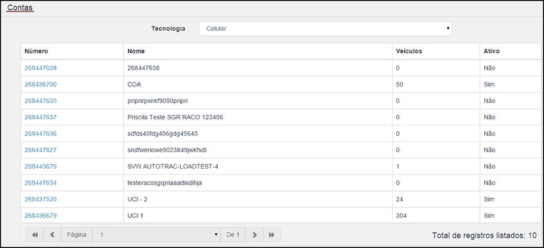Open the Contas heading link
Screen dimensions: 544x248
(x=20, y=7)
